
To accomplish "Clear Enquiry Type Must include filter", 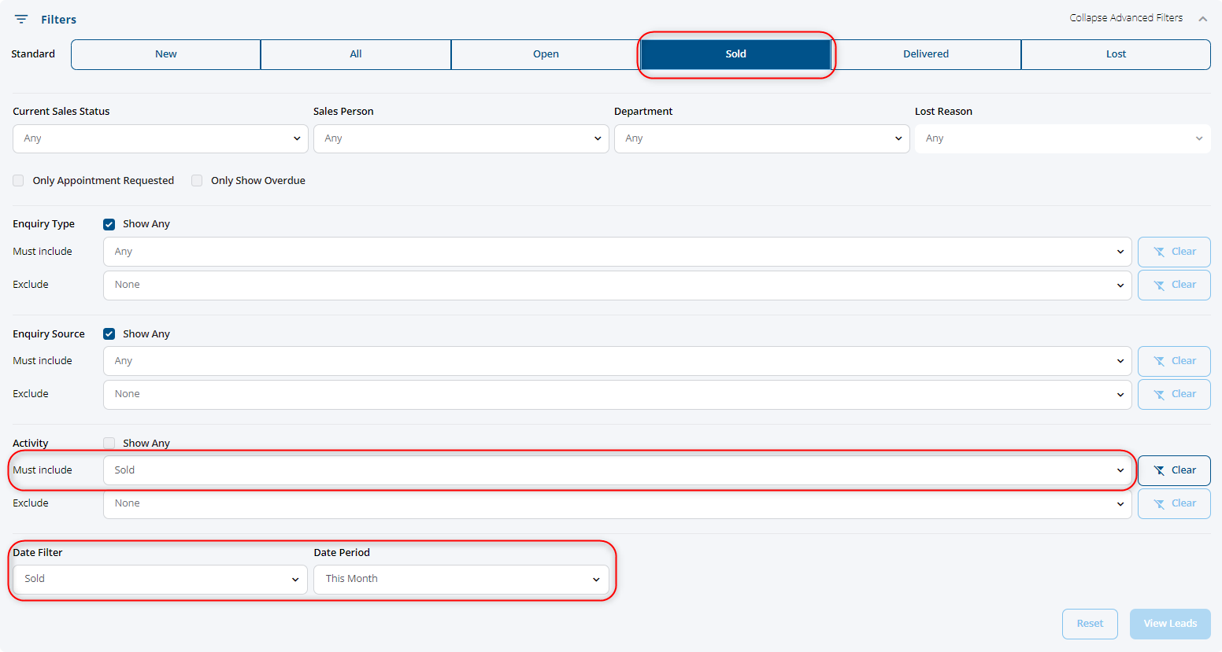I will 1174,252.
